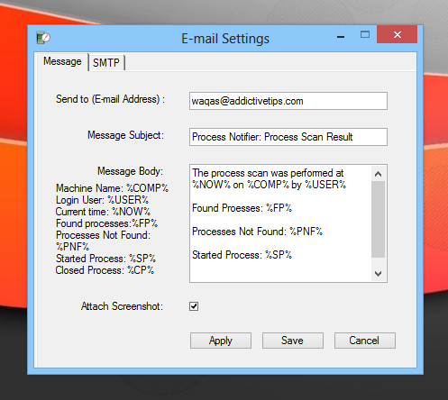Cancel the e-mail settings dialog
448x400 pixels.
coord(365,341)
